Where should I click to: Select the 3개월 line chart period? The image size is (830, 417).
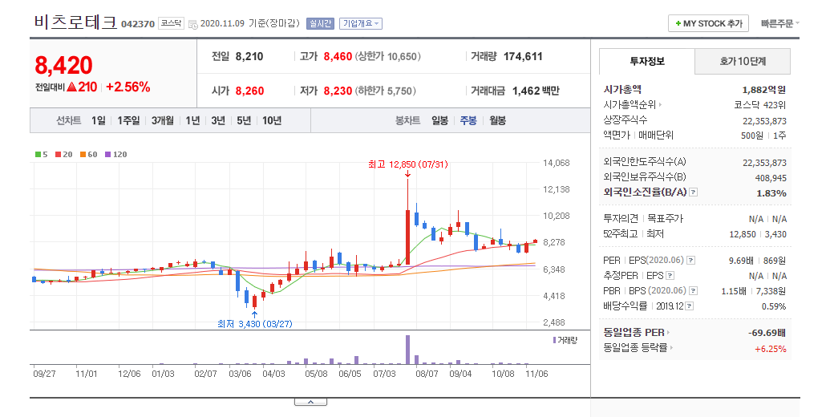tap(163, 120)
